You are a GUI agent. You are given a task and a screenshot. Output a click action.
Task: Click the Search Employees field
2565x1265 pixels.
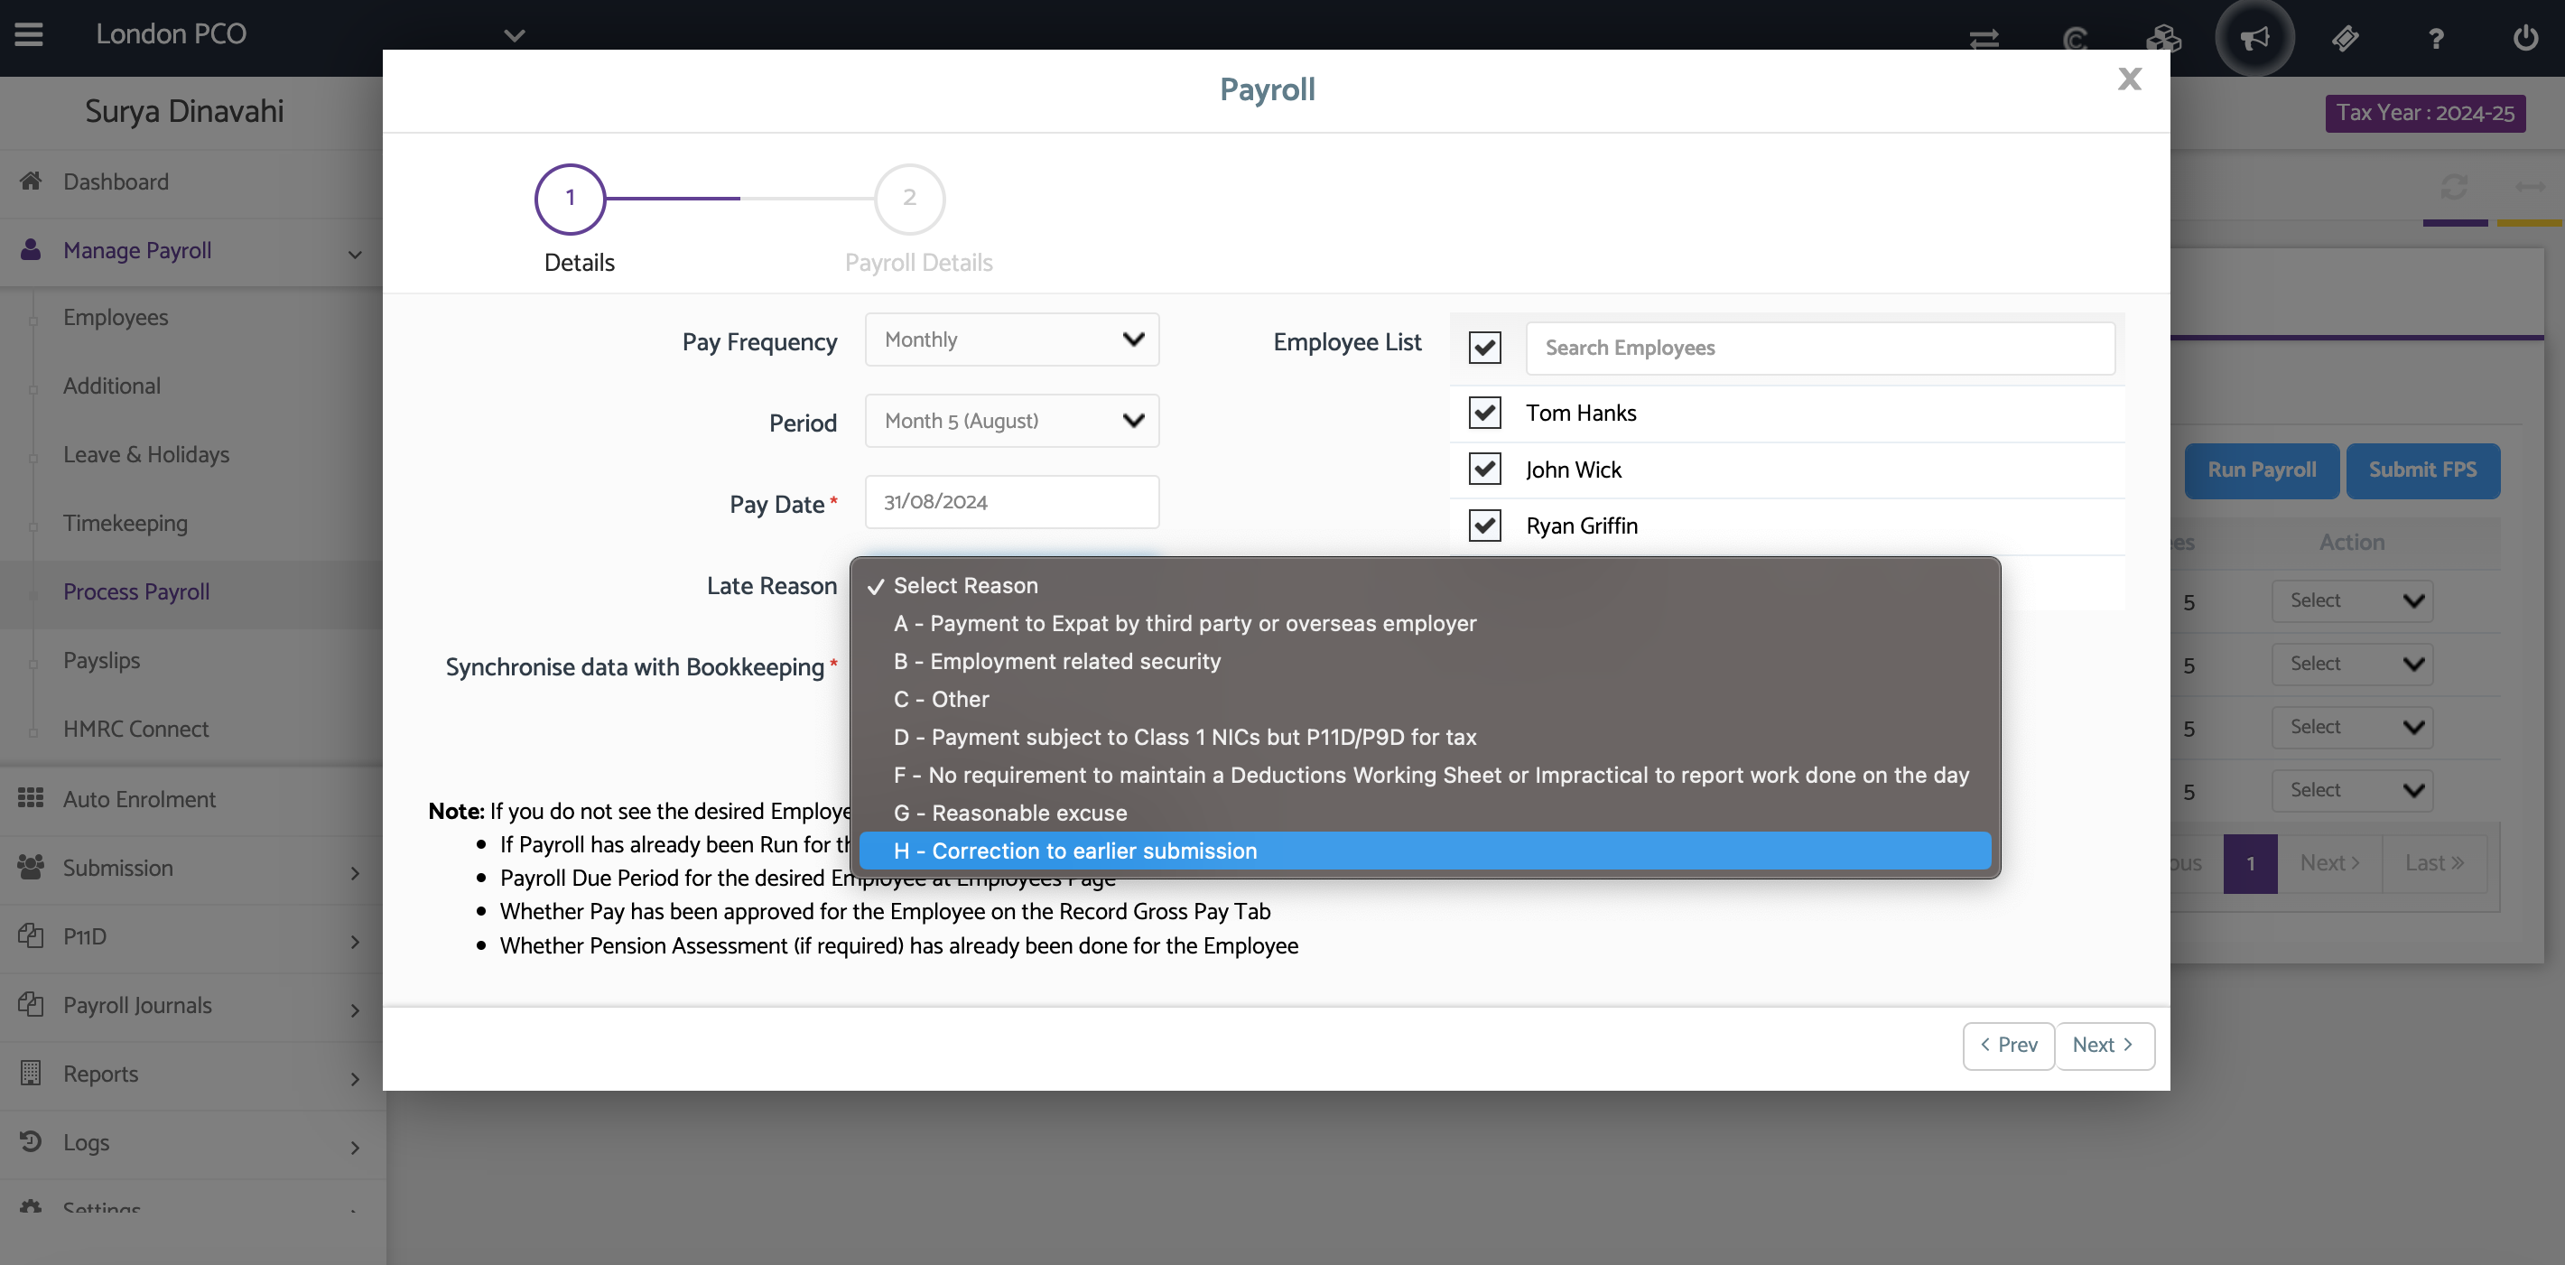(x=1819, y=348)
